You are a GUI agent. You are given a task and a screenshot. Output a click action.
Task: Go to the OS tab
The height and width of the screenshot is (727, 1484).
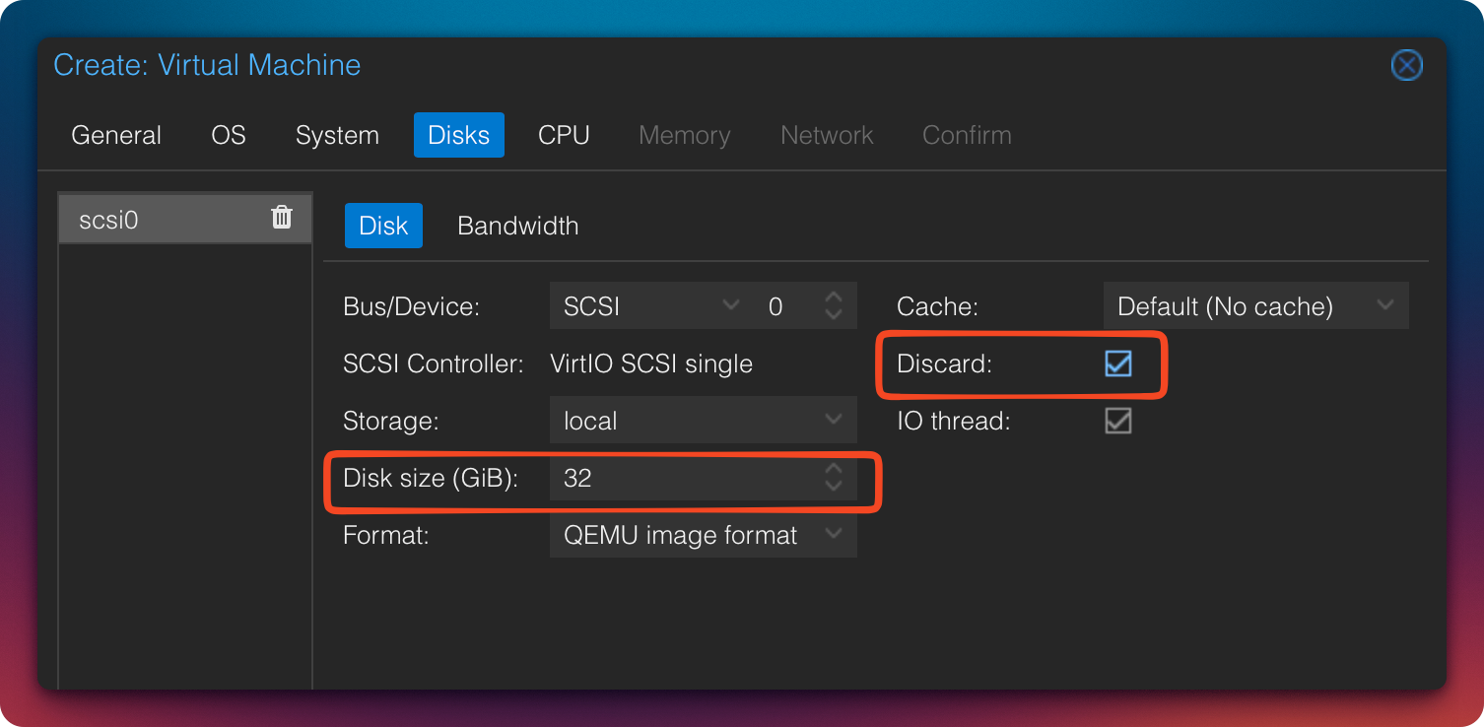(229, 135)
